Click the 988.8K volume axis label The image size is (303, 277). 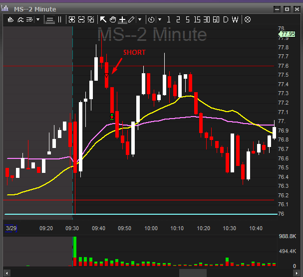pyautogui.click(x=288, y=236)
